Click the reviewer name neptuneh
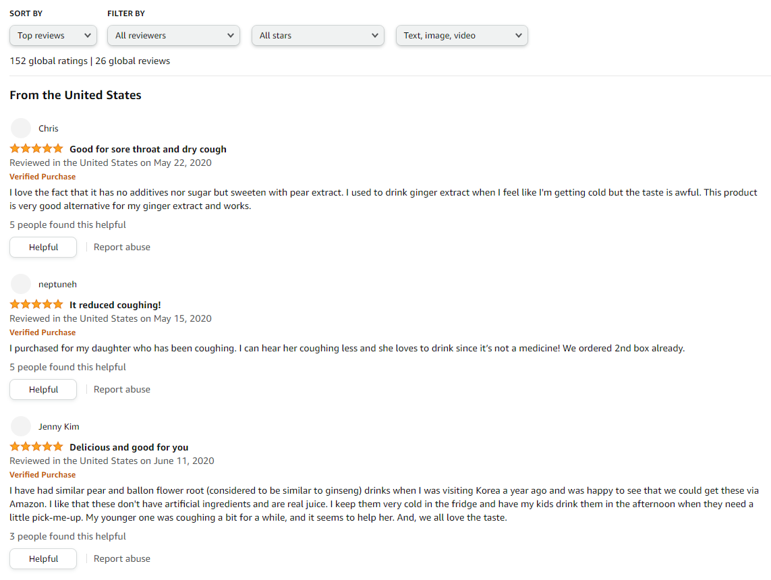The height and width of the screenshot is (580, 771). 57,284
